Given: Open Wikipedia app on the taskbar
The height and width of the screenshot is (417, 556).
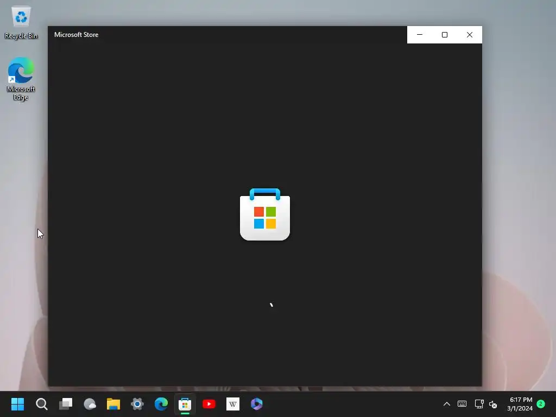Looking at the screenshot, I should [x=233, y=404].
